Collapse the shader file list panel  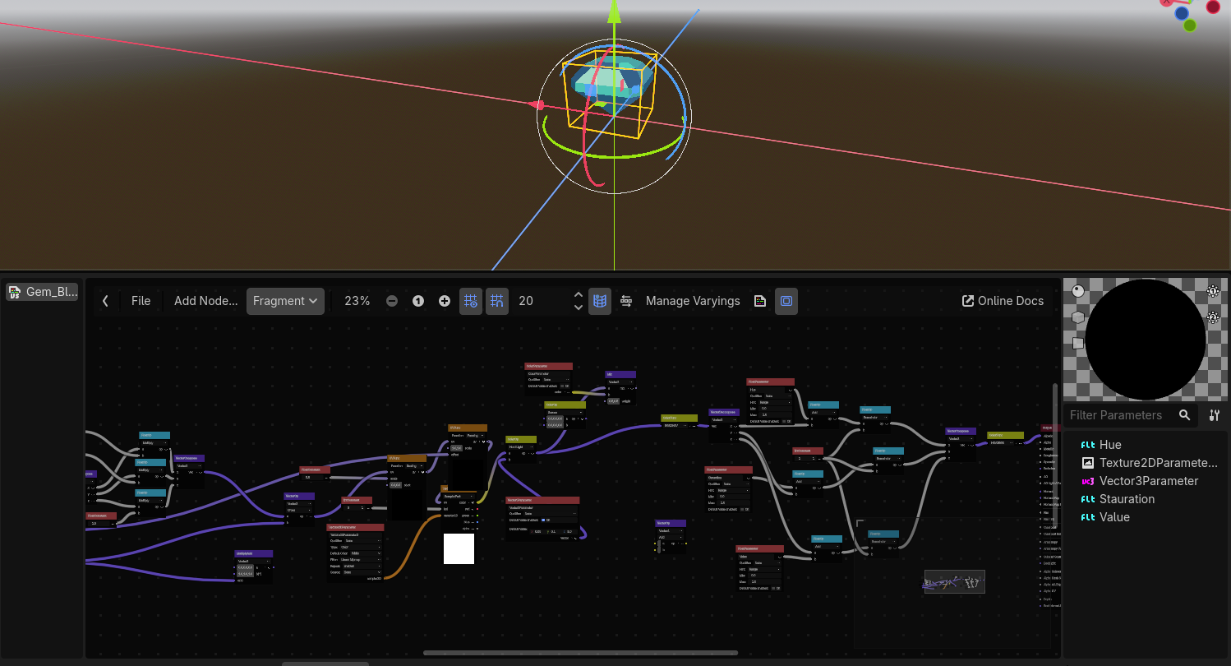click(x=105, y=301)
